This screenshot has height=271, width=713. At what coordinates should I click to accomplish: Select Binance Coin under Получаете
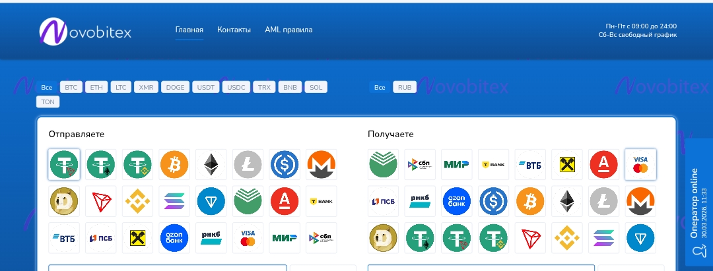click(x=567, y=238)
